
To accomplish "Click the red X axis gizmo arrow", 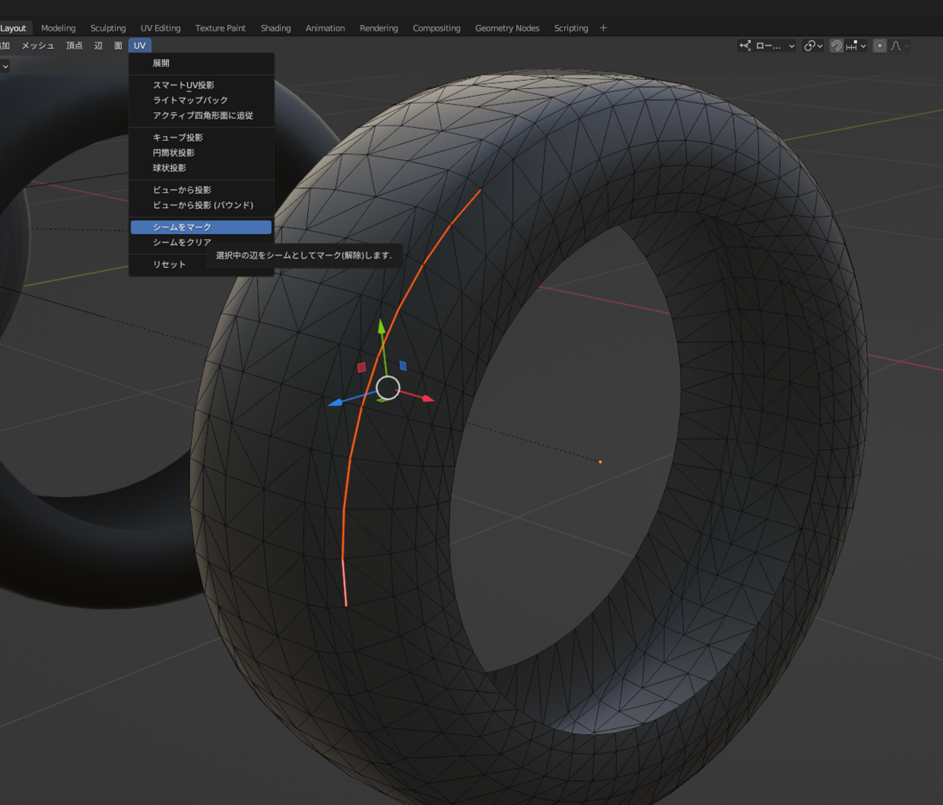I will [427, 399].
